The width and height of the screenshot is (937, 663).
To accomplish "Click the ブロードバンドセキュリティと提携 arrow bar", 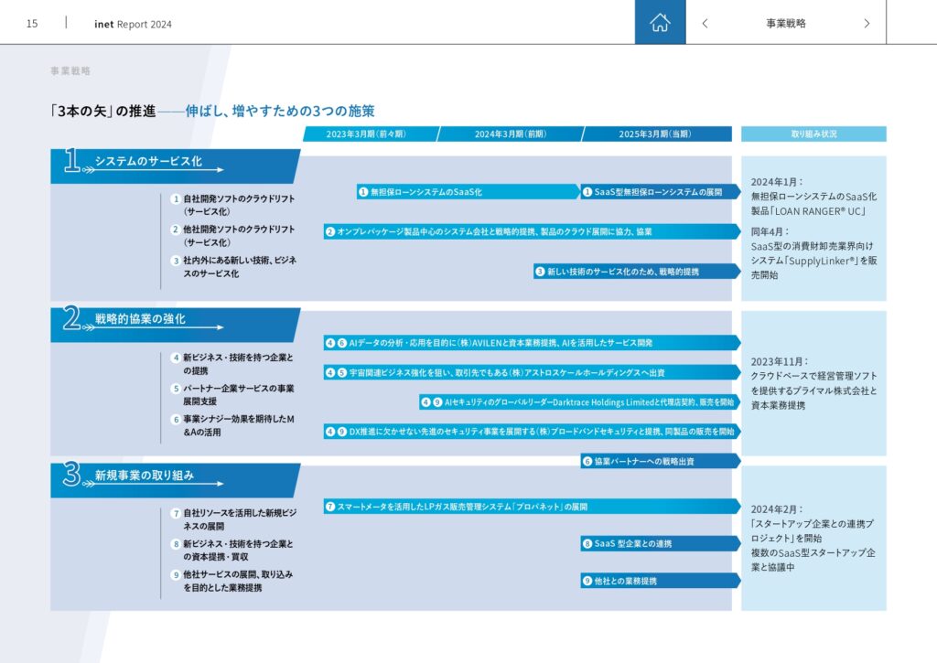I will pyautogui.click(x=532, y=432).
